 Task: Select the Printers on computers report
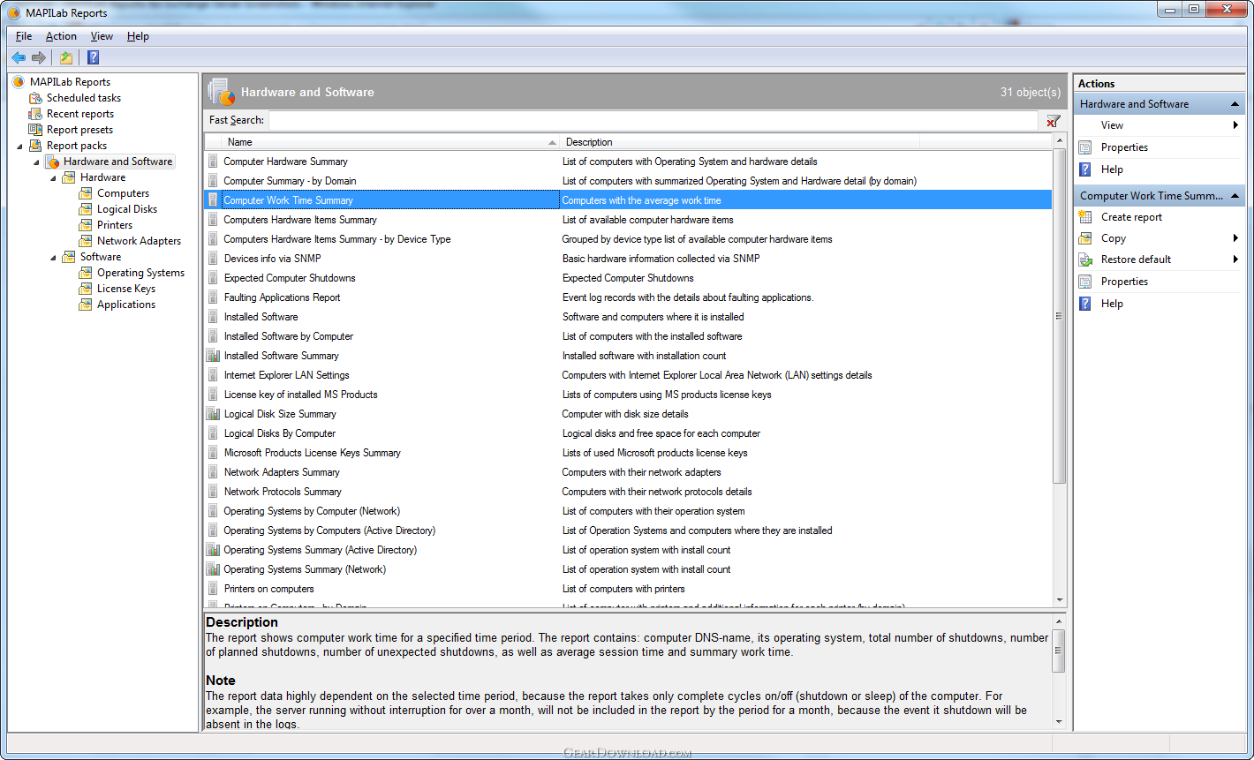click(629, 589)
